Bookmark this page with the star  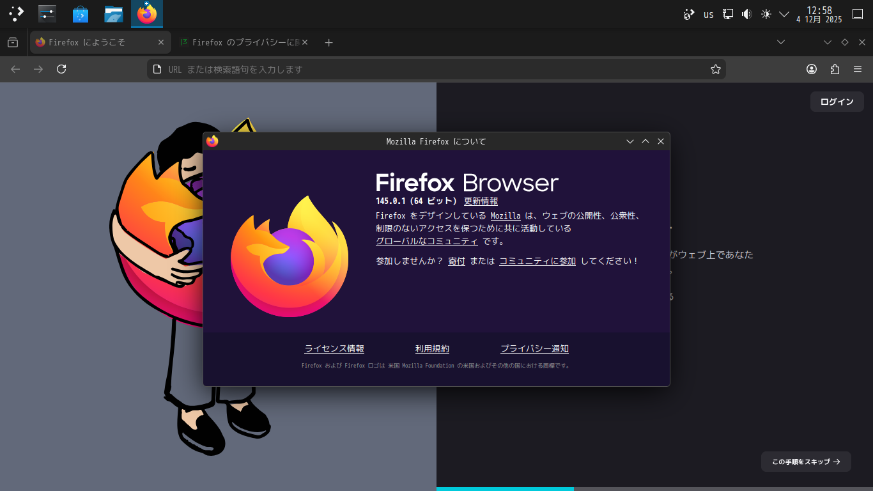716,69
